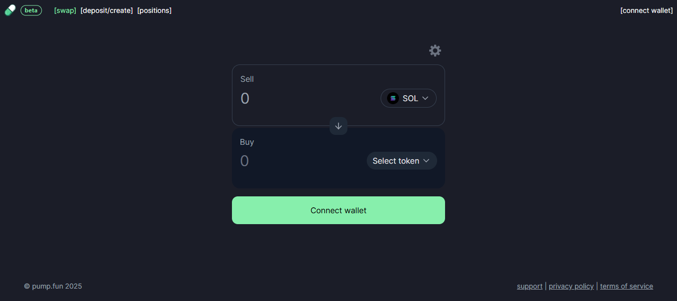
Task: Open the terms of service
Action: coord(626,286)
